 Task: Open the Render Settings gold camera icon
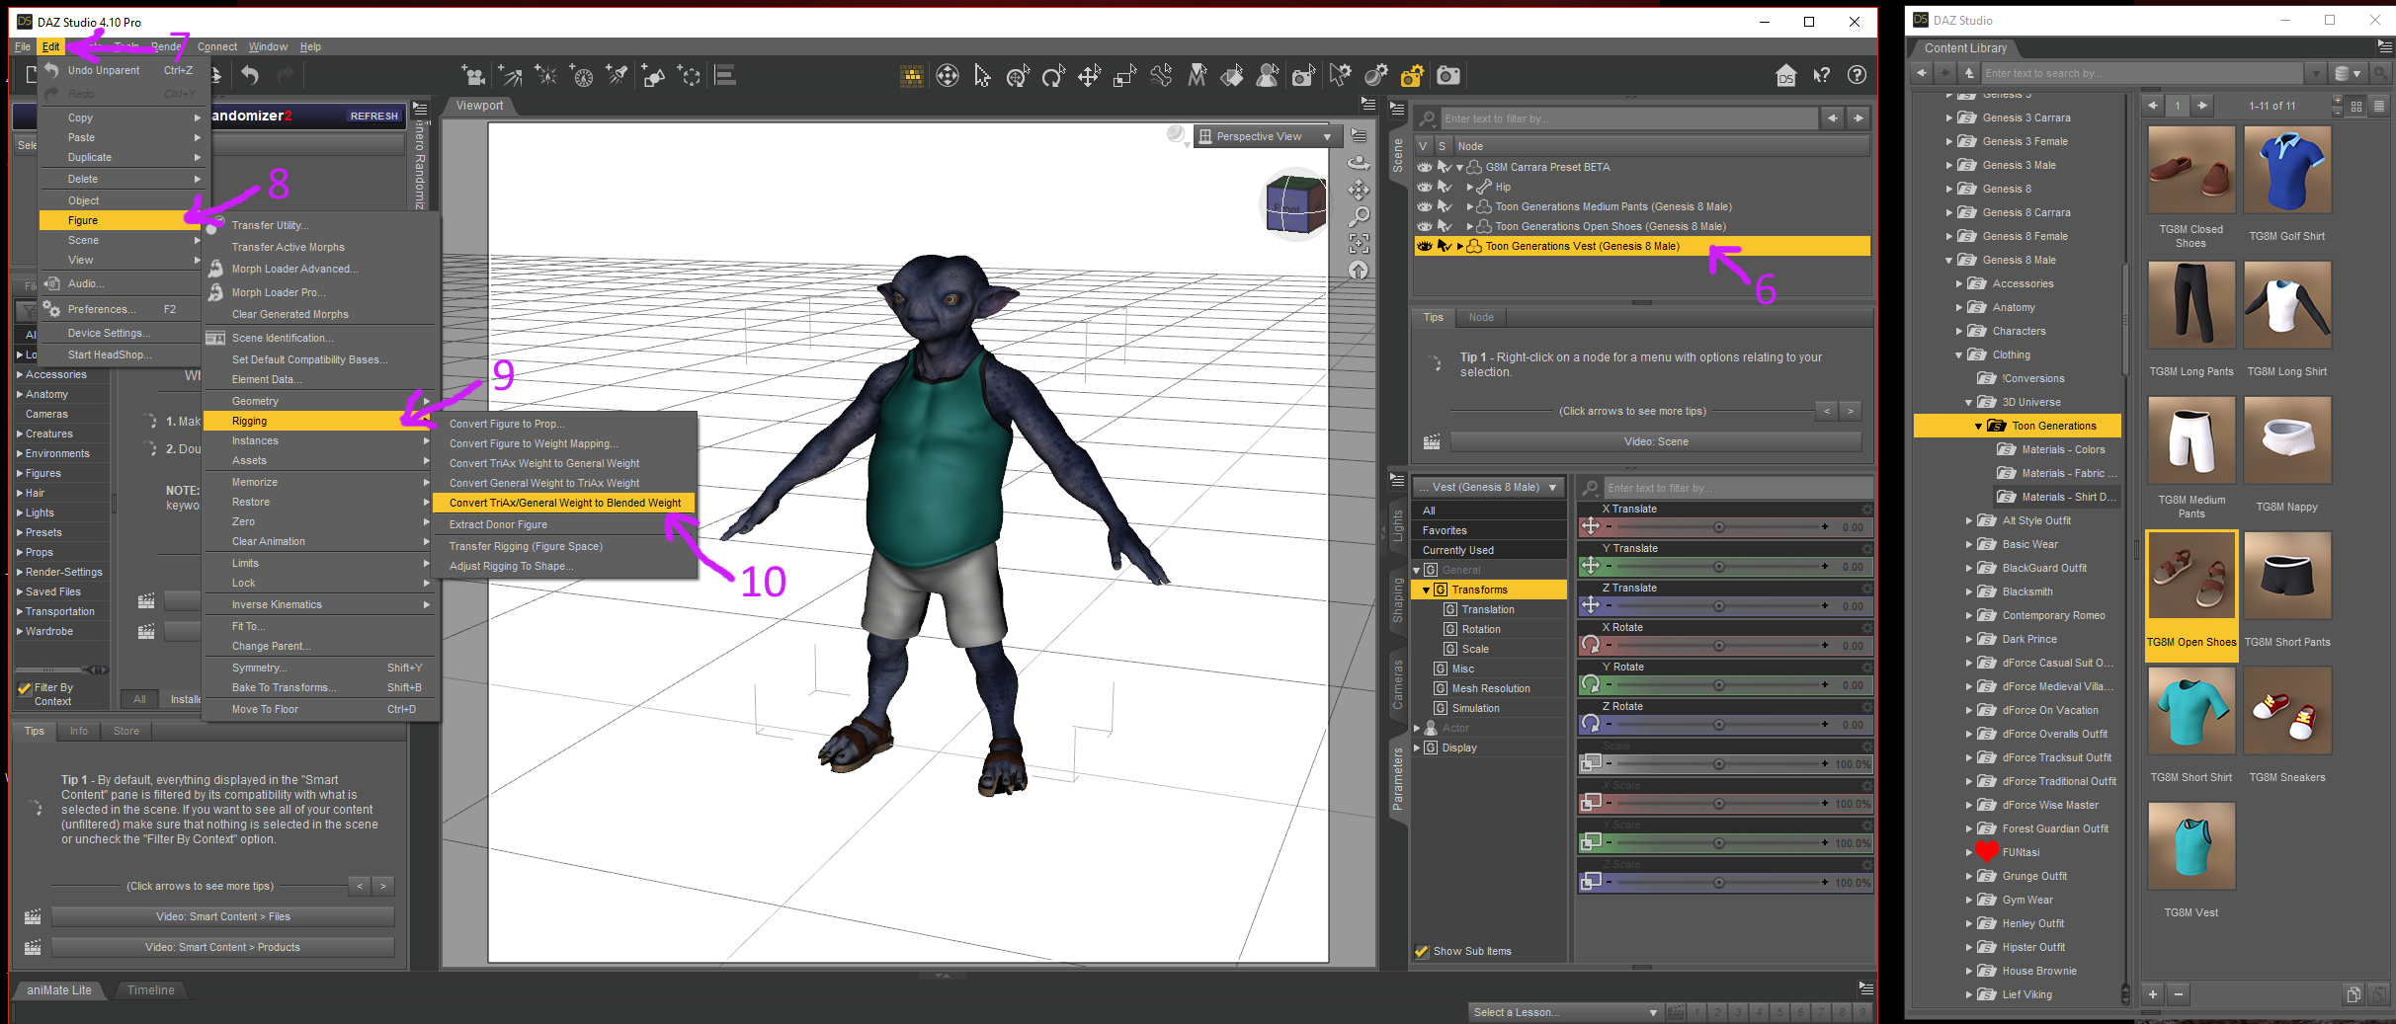(x=1412, y=76)
